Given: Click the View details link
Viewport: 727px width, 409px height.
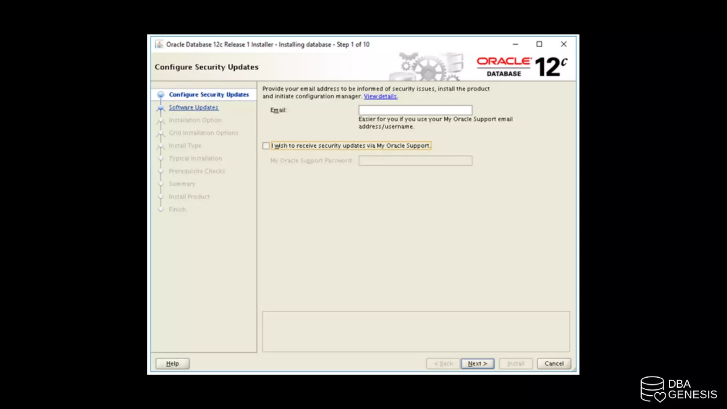Looking at the screenshot, I should pyautogui.click(x=380, y=97).
